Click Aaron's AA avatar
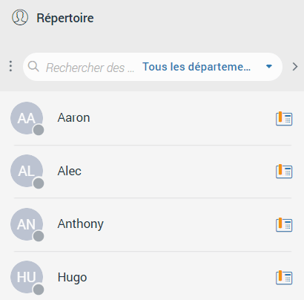Image resolution: width=304 pixels, height=300 pixels. tap(27, 118)
